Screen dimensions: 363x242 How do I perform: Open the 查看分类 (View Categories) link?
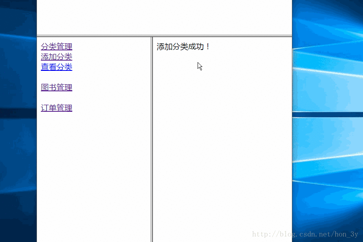pyautogui.click(x=56, y=67)
